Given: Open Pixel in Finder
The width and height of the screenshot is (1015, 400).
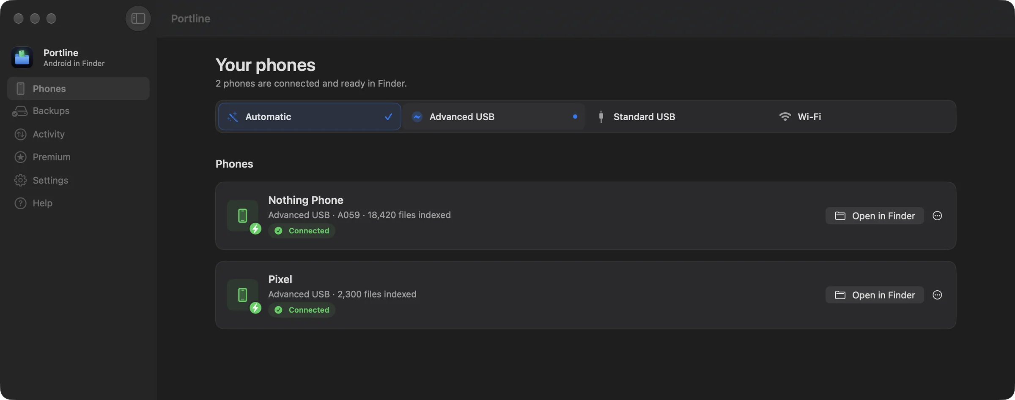Looking at the screenshot, I should click(x=875, y=295).
